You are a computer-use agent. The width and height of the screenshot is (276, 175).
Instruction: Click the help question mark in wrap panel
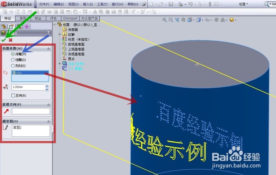pos(48,33)
